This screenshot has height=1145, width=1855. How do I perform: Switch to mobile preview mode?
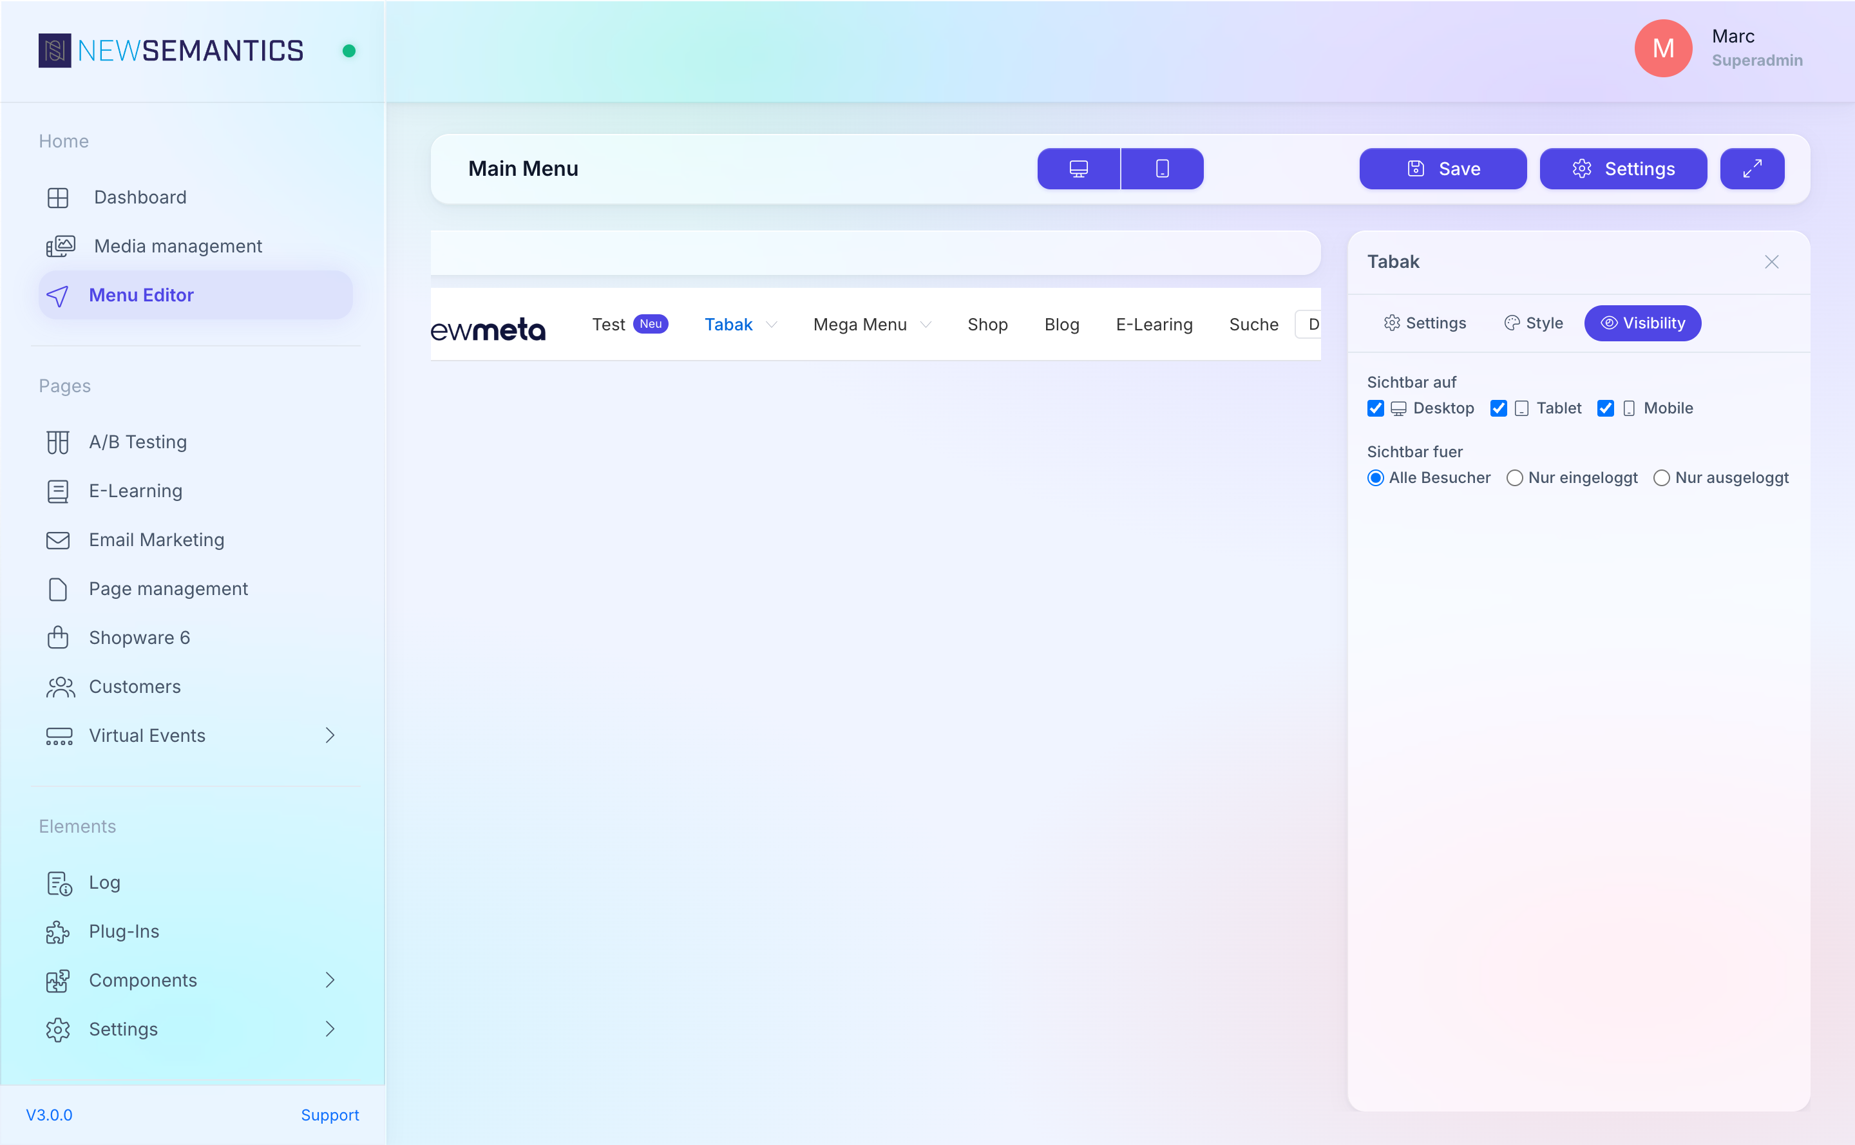1162,169
